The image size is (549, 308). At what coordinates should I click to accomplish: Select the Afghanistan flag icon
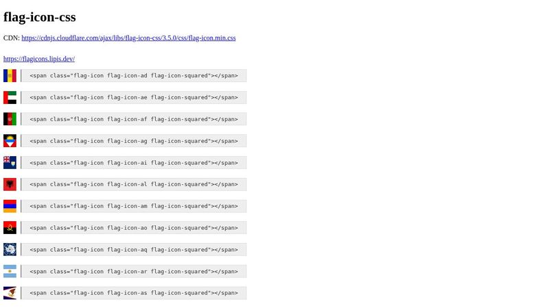(x=10, y=119)
